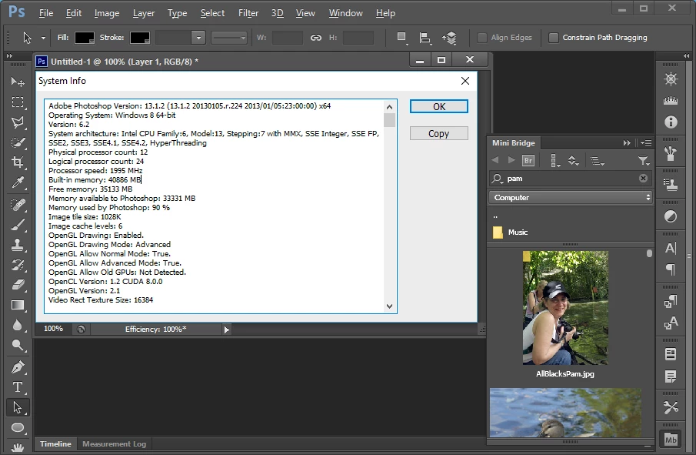Pick the Blur tool droplet icon

tap(18, 325)
